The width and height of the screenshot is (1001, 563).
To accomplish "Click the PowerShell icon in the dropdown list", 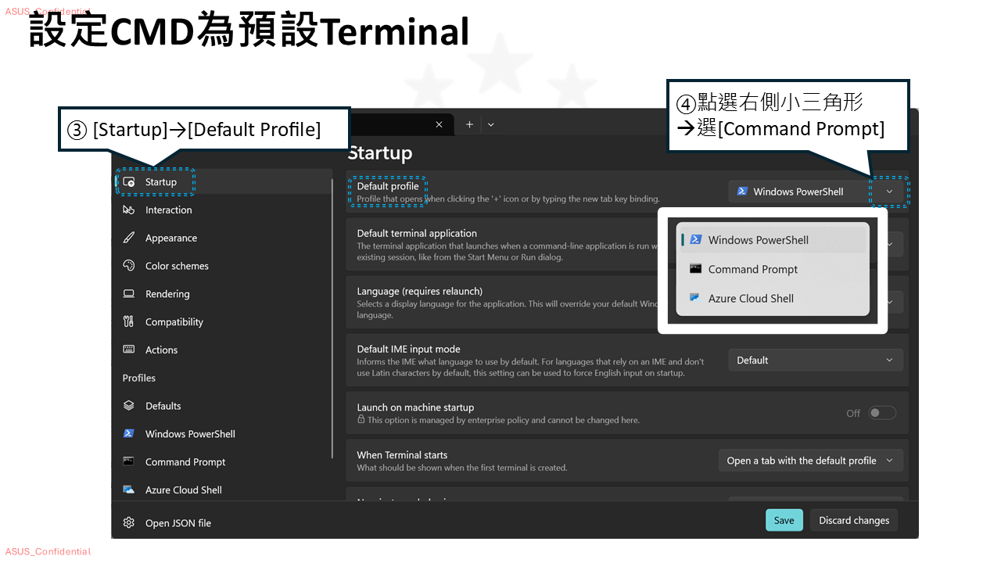I will point(695,239).
